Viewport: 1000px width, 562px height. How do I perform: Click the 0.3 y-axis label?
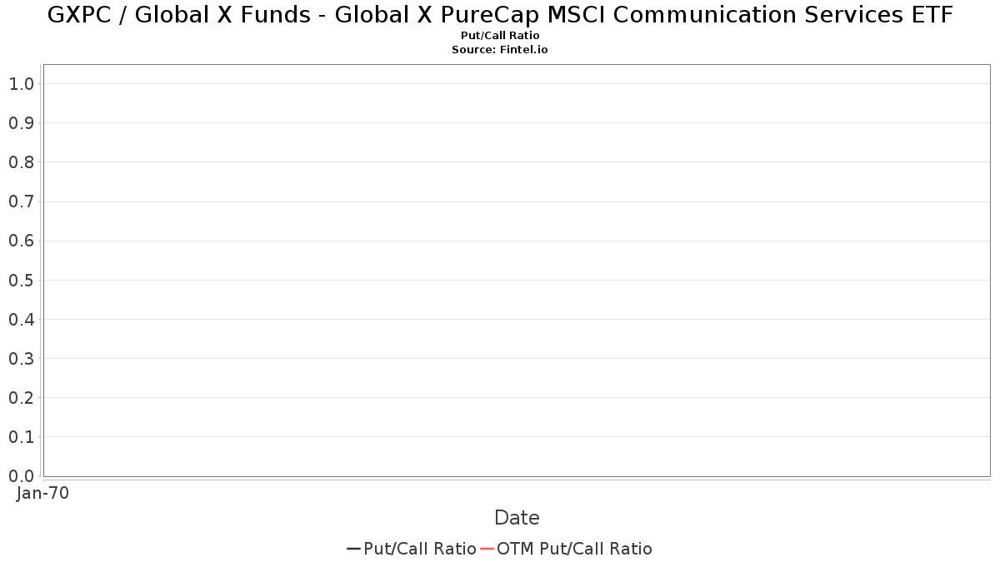coord(21,359)
